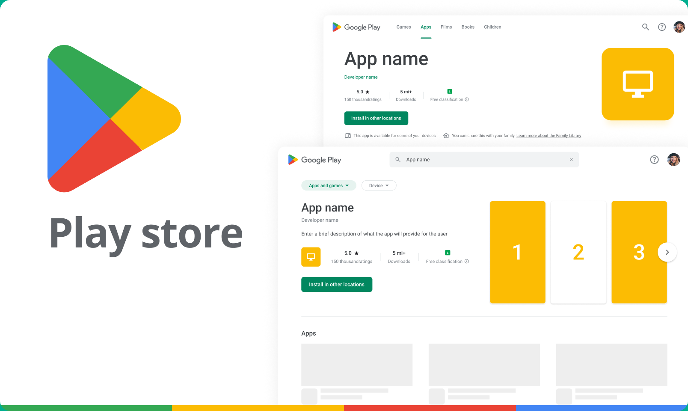Click the Free classification info icon in the app page
Screen dimensions: 688x411
(x=467, y=99)
